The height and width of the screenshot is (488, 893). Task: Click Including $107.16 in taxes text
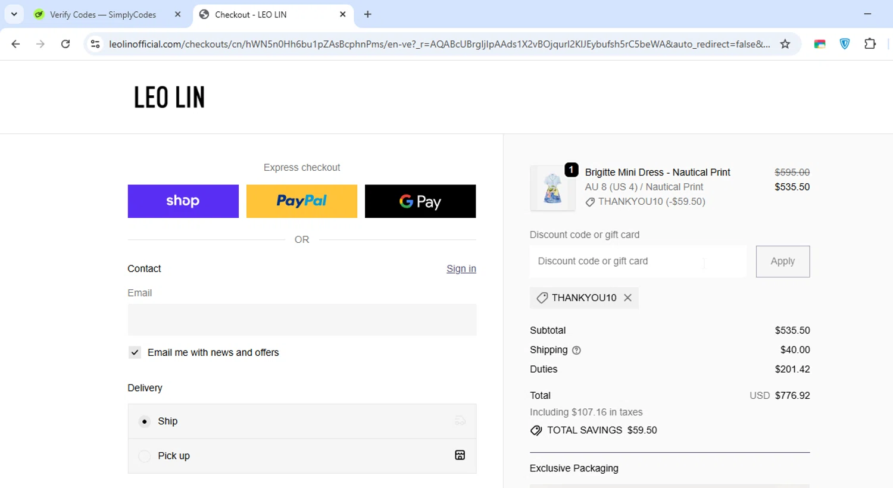pos(586,412)
